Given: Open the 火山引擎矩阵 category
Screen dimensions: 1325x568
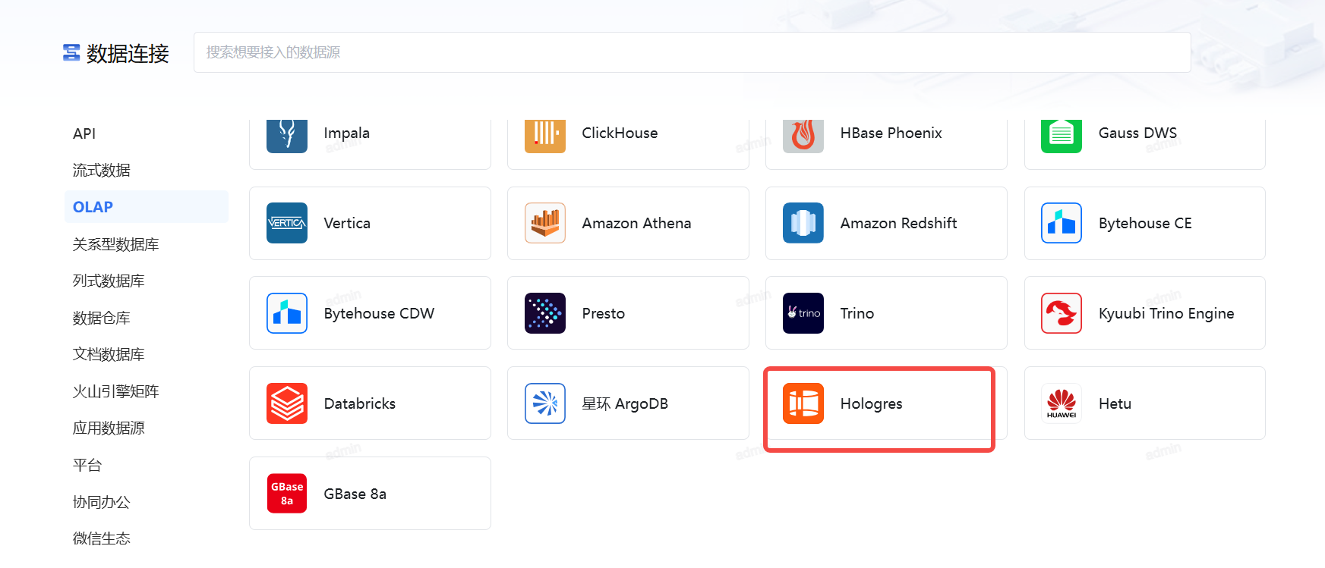Looking at the screenshot, I should [115, 391].
